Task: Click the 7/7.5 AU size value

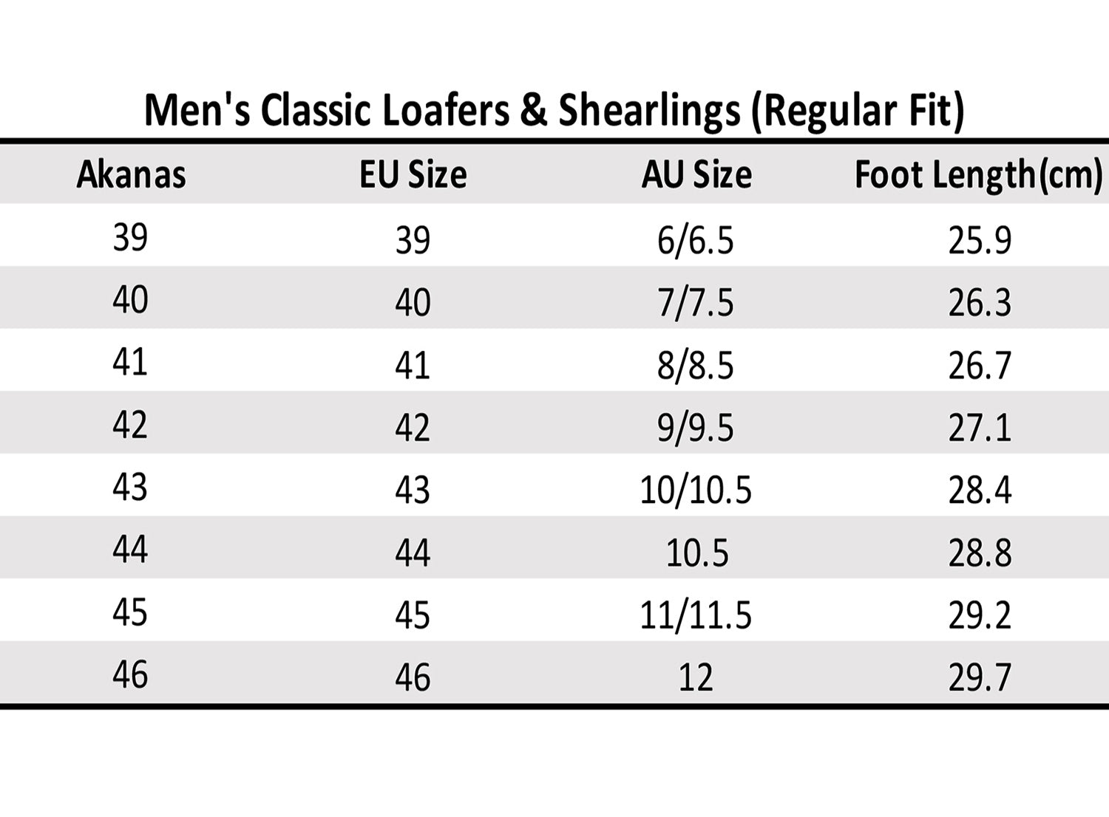Action: coord(696,303)
